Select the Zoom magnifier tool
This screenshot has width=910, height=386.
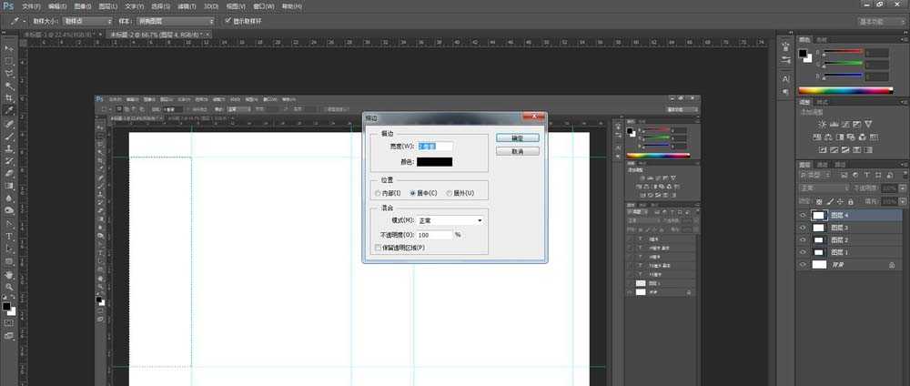click(10, 287)
